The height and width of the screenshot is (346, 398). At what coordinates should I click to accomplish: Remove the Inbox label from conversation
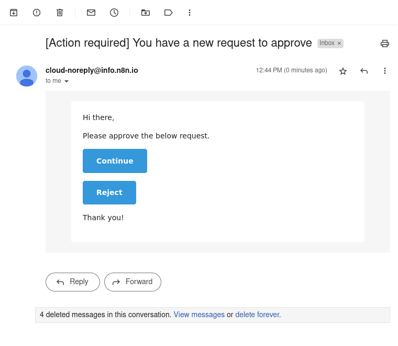pos(339,44)
